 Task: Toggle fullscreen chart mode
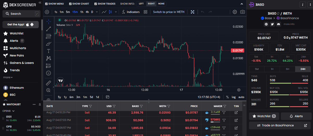click(192, 12)
